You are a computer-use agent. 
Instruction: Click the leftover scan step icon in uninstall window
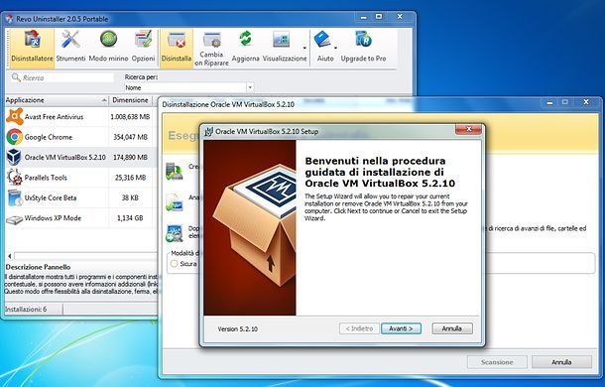click(x=174, y=233)
